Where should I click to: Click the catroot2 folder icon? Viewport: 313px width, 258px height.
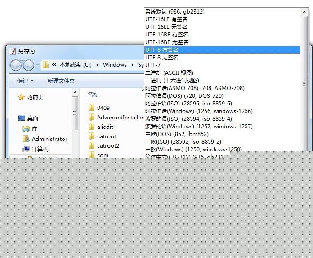[91, 145]
